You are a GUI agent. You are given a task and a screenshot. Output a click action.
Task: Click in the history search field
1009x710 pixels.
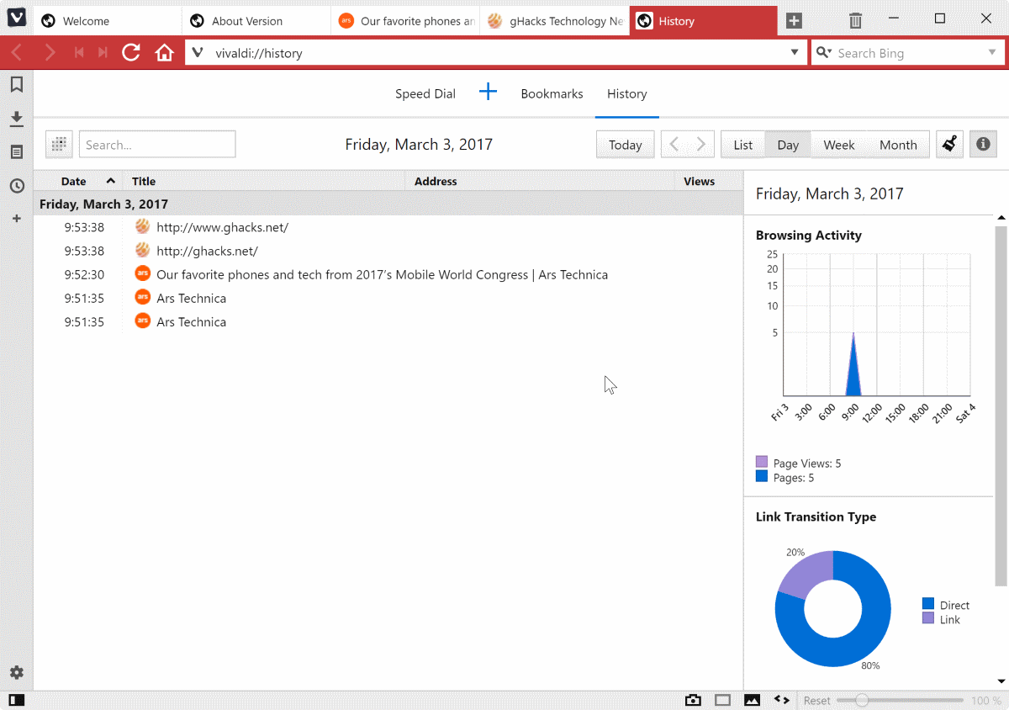(157, 145)
